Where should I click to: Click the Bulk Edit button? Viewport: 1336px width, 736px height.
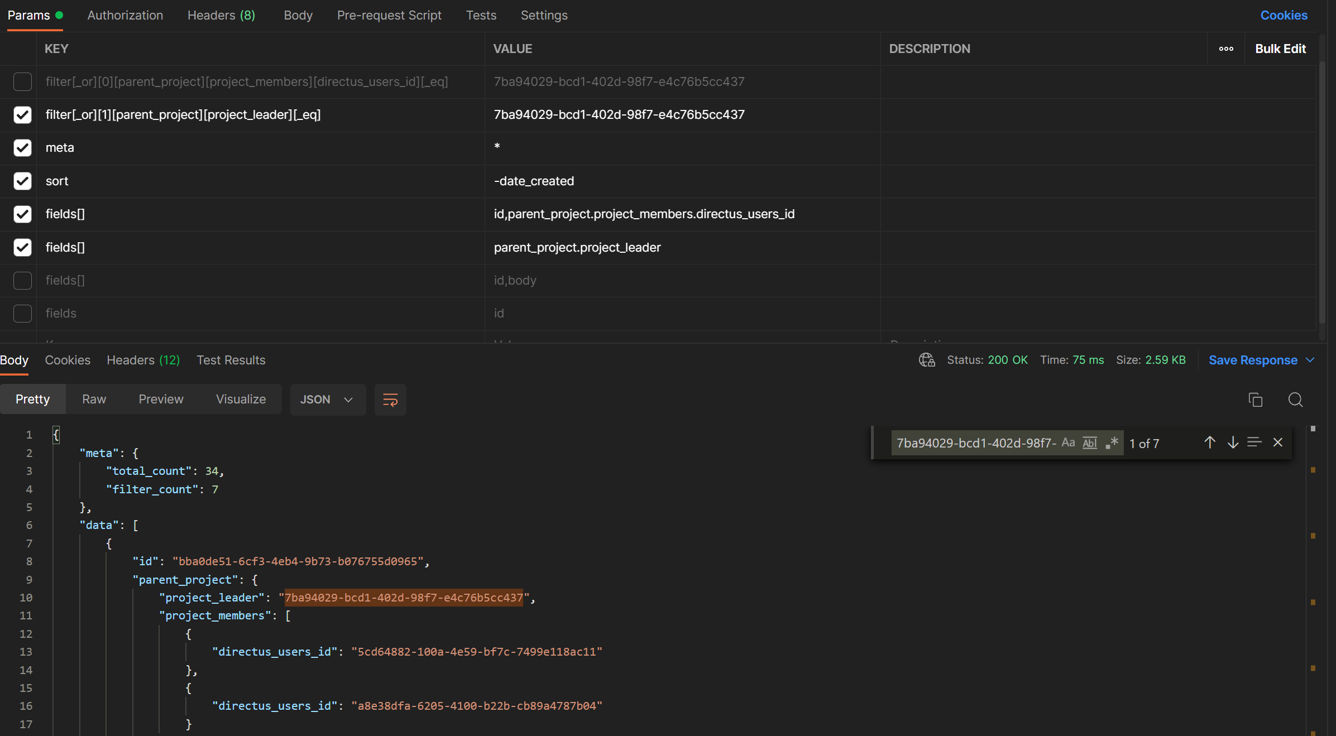pos(1280,49)
